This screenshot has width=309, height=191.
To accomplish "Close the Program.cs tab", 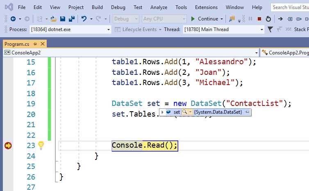I will [43, 44].
